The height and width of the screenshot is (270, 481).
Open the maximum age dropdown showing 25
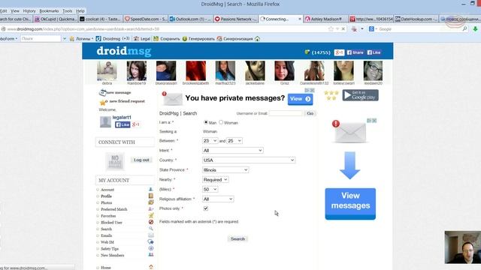point(234,140)
